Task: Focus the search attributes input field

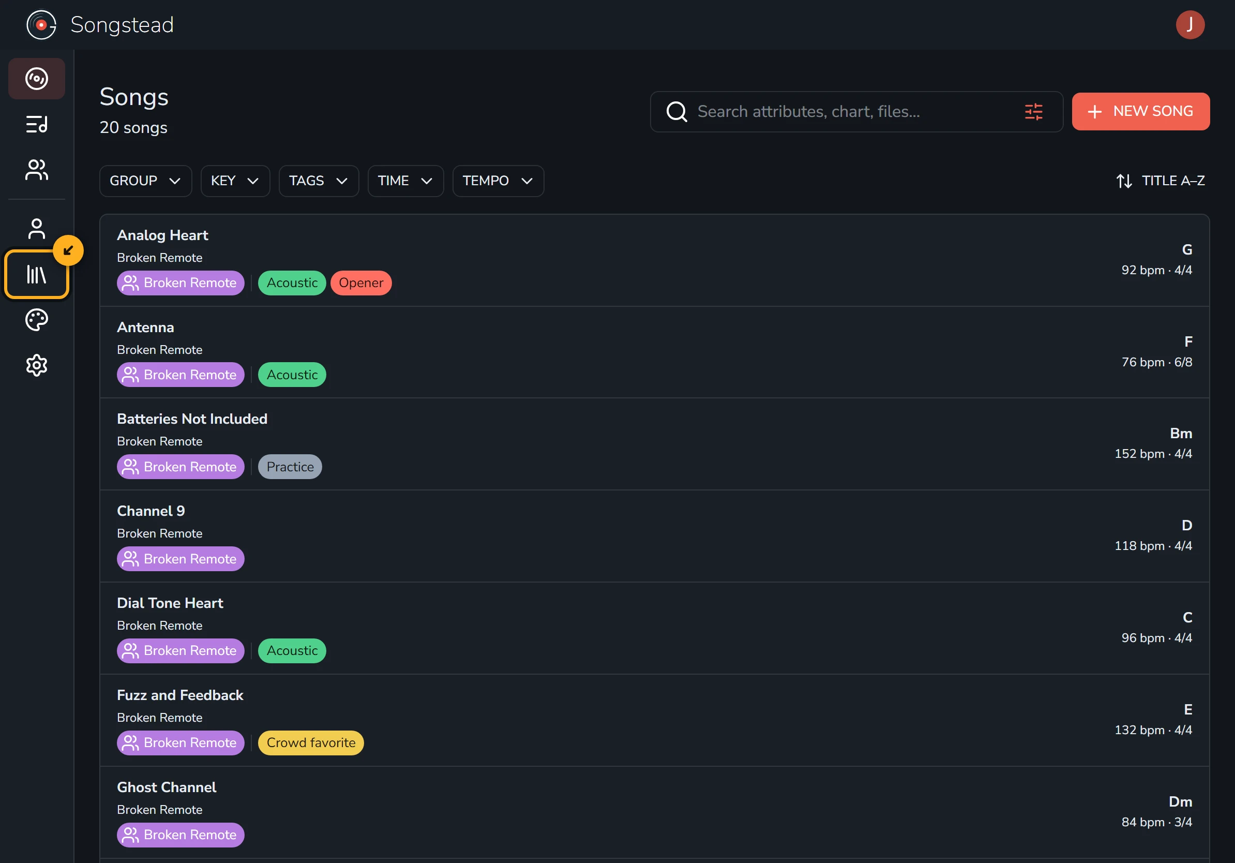Action: (856, 111)
